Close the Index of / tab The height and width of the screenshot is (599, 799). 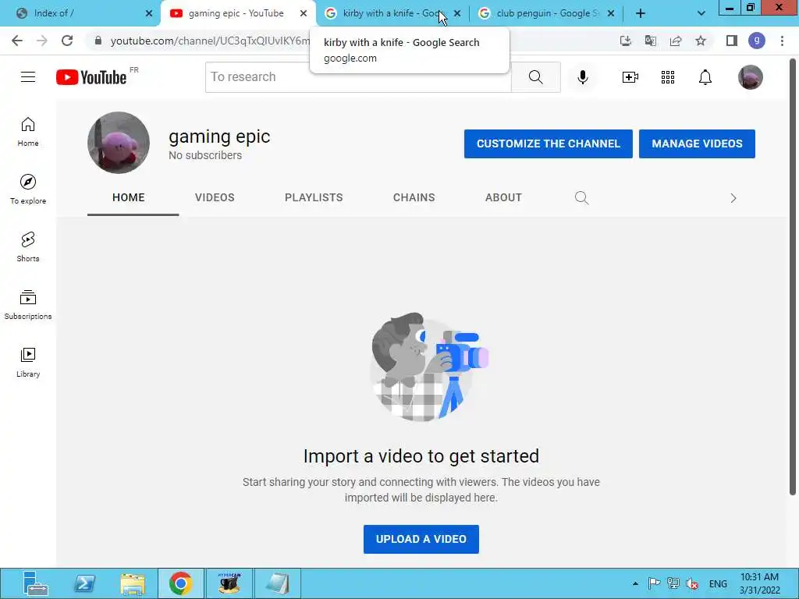pyautogui.click(x=149, y=14)
